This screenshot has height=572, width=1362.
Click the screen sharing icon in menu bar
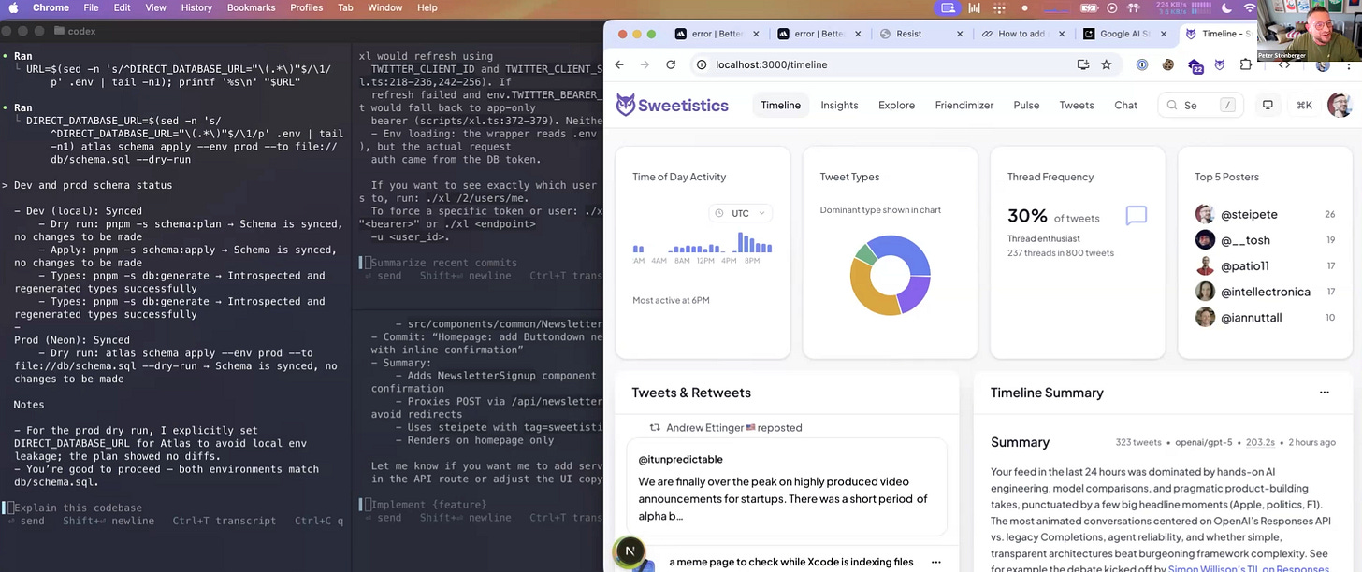949,7
